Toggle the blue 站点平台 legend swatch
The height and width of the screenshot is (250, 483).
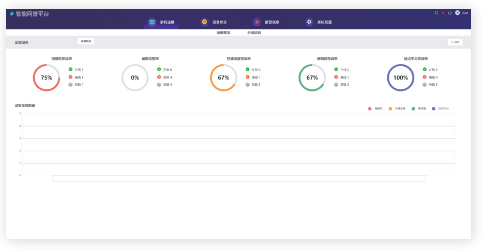pyautogui.click(x=434, y=108)
